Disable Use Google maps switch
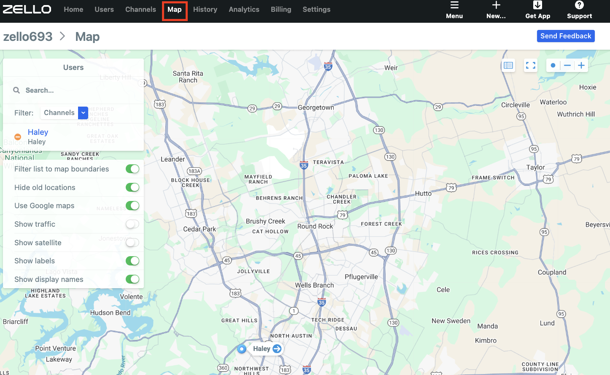Viewport: 610px width, 375px height. click(x=132, y=206)
